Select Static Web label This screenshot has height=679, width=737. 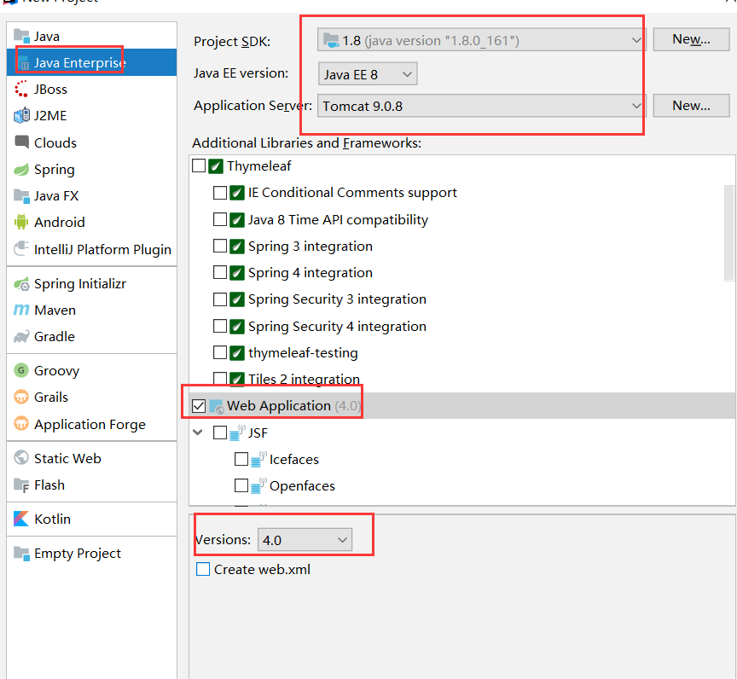click(x=67, y=458)
